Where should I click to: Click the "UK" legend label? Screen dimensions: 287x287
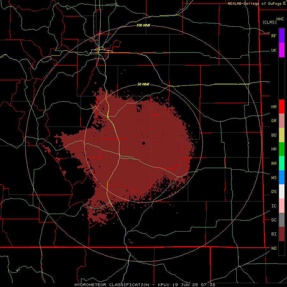(x=274, y=50)
